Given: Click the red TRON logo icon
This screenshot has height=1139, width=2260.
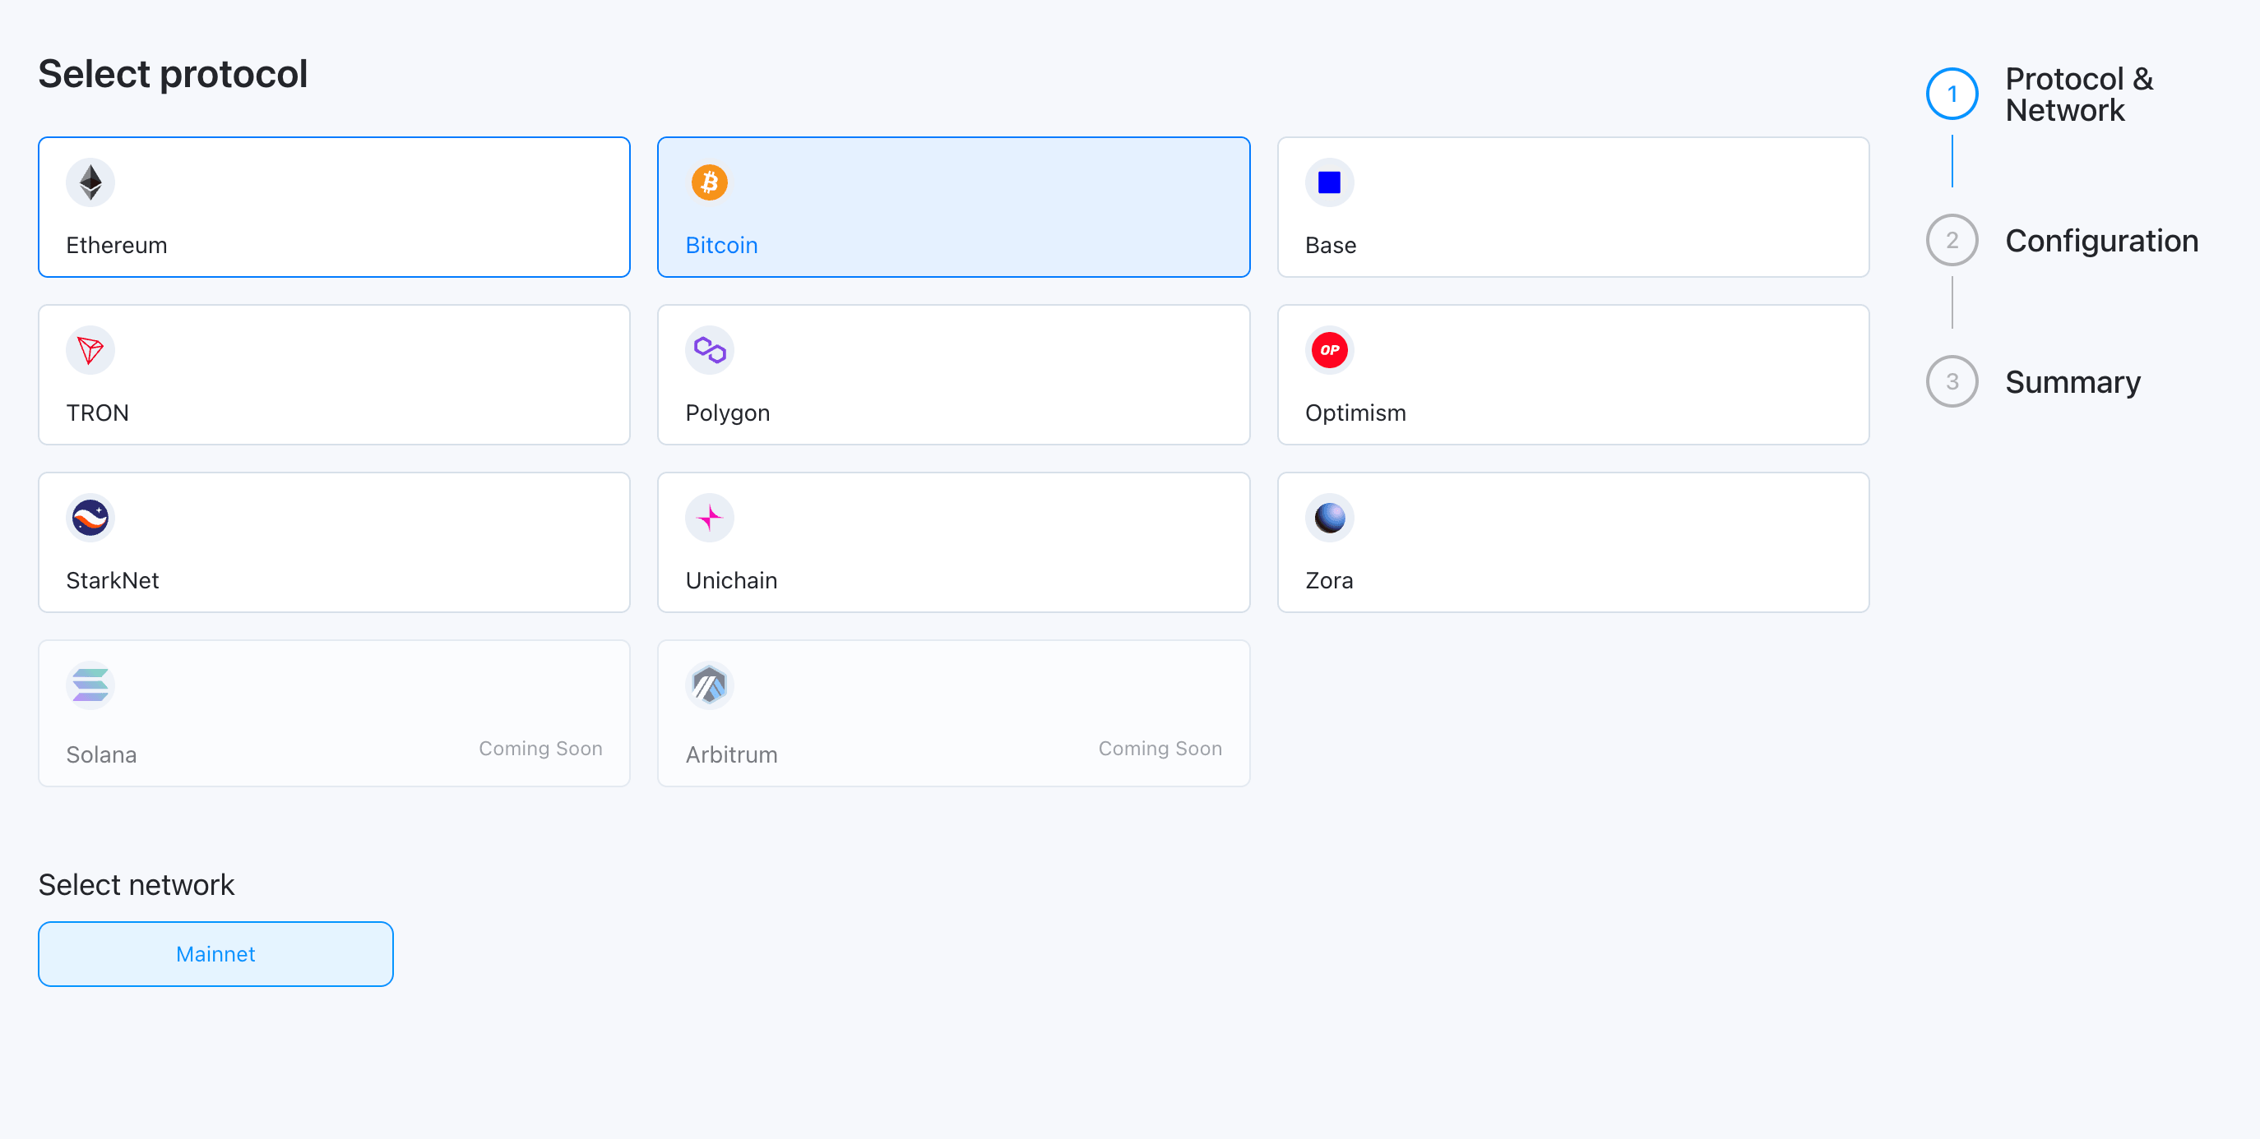Looking at the screenshot, I should coord(90,350).
